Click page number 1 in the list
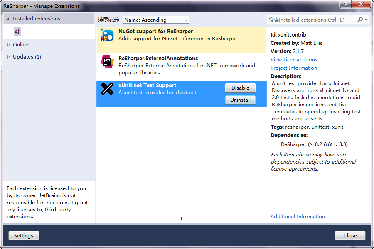Viewport: 374px width, 249px height. (181, 219)
